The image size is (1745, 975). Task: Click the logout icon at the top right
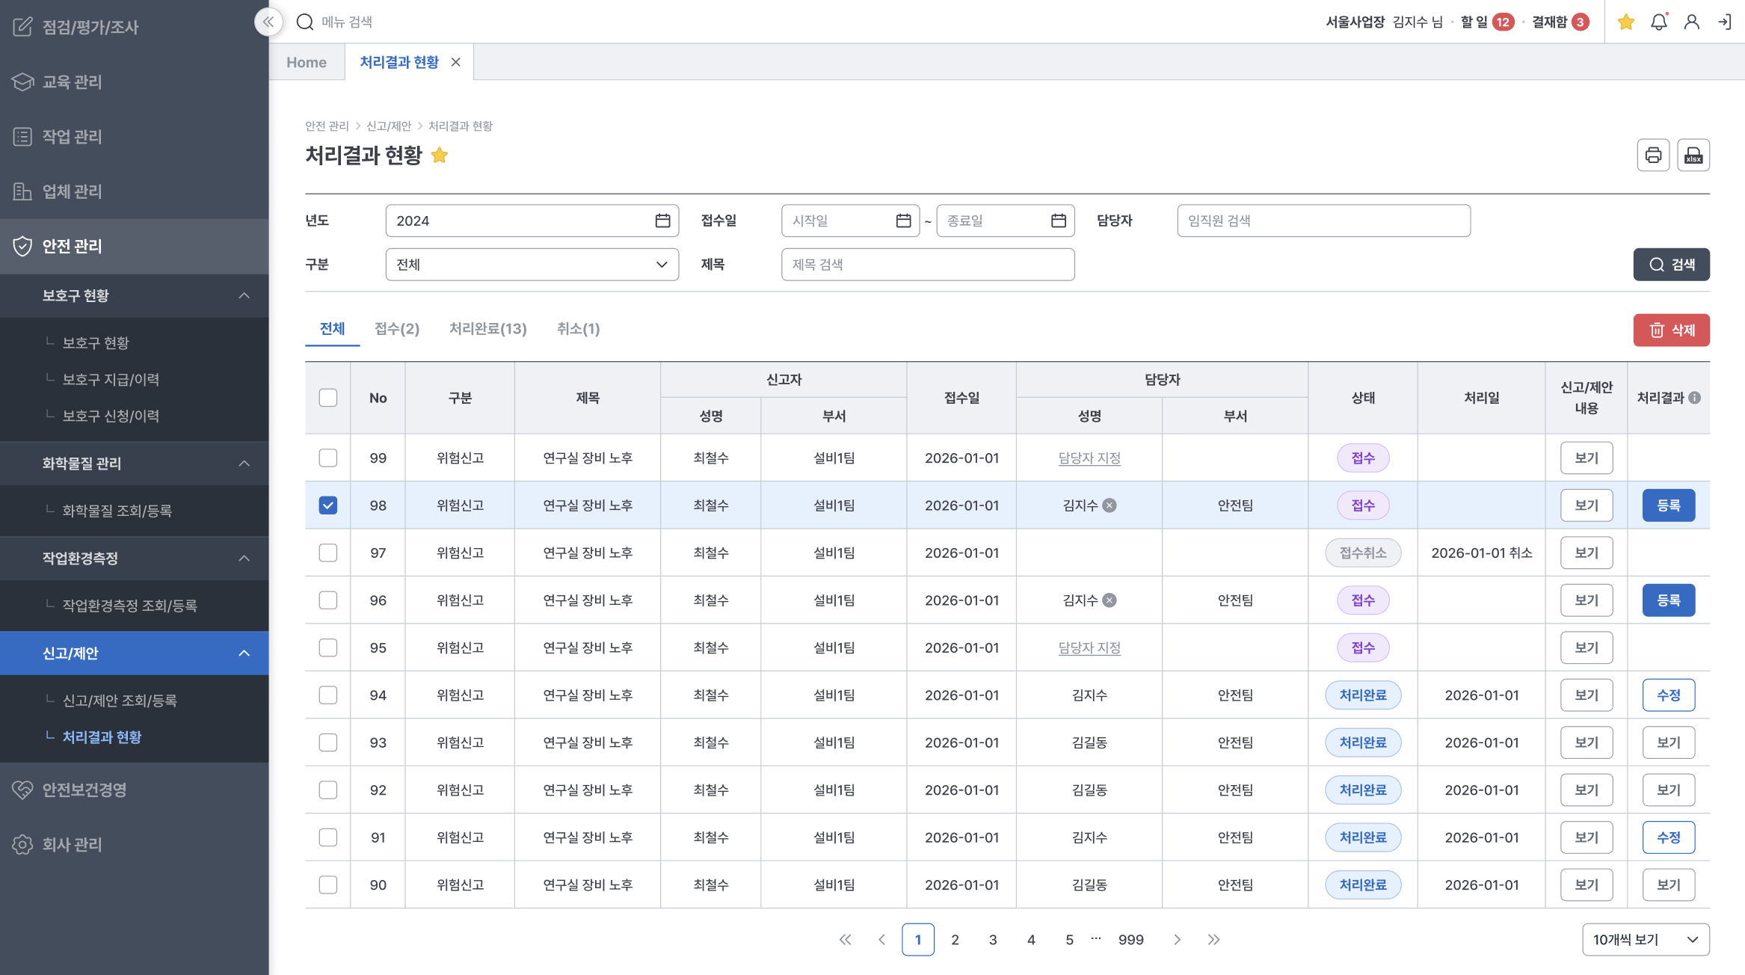(x=1724, y=22)
